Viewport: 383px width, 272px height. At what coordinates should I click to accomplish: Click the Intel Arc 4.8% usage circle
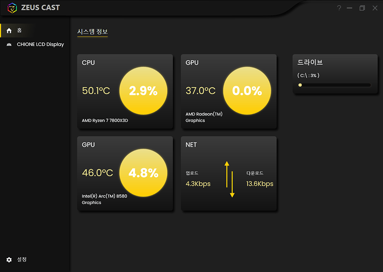pyautogui.click(x=143, y=172)
